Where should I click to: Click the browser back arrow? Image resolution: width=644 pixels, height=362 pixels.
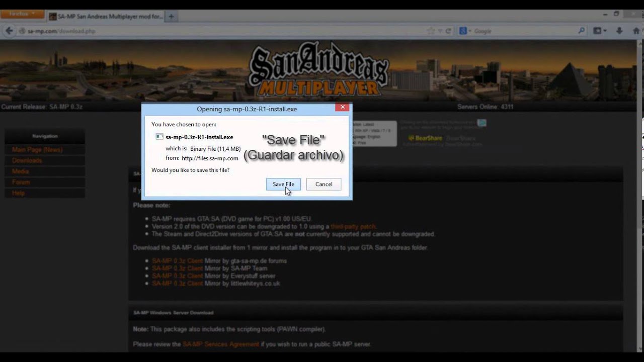tap(9, 31)
